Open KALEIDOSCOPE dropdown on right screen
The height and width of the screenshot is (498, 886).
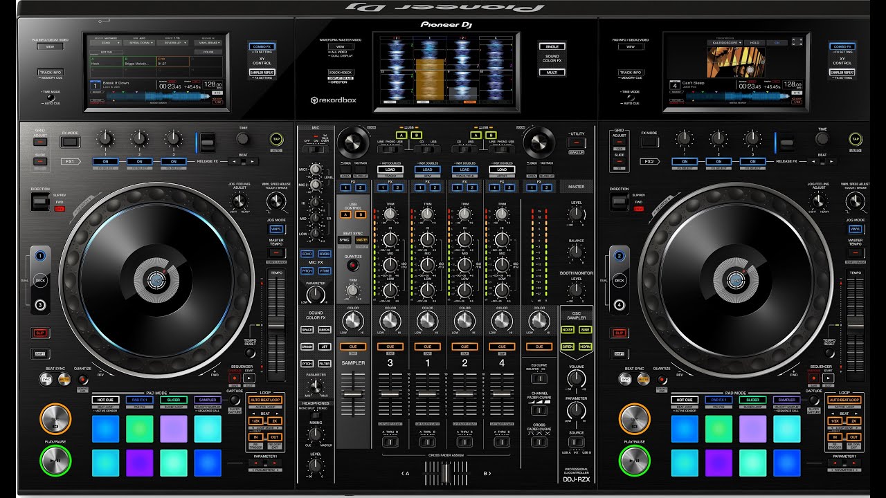(725, 42)
